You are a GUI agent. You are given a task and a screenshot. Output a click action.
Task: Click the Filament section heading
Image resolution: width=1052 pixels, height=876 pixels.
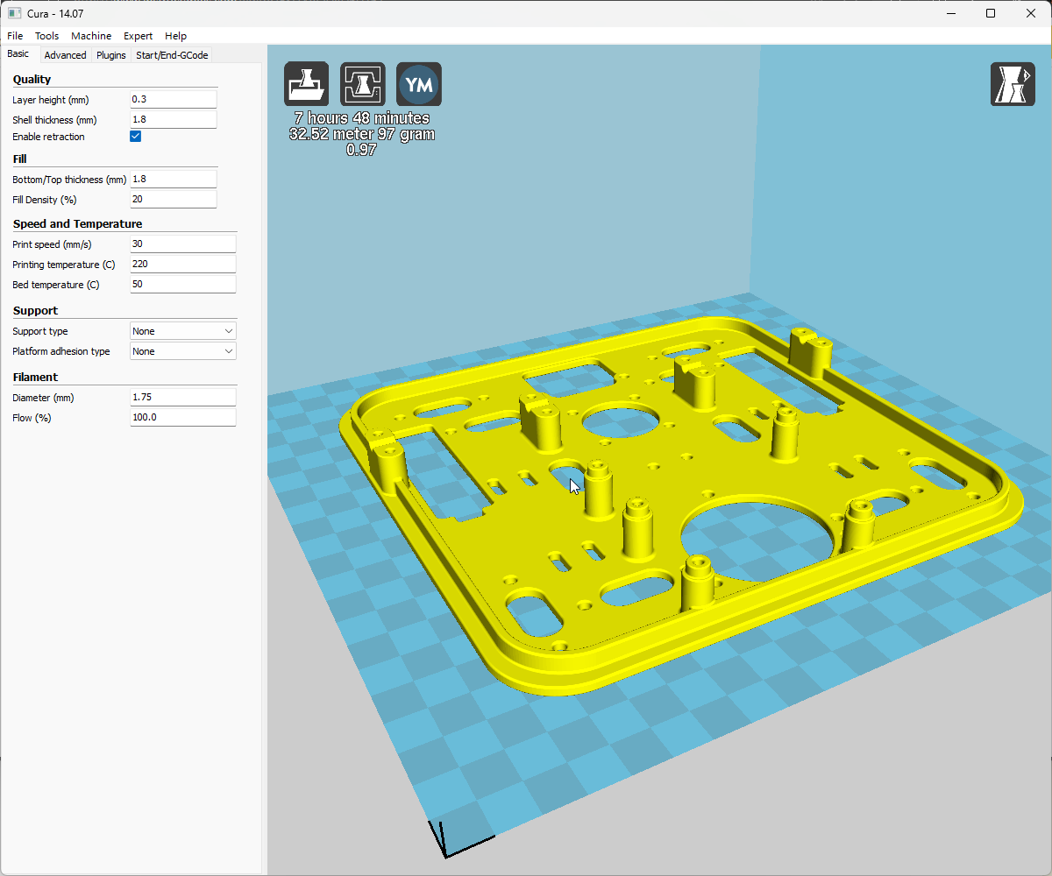[x=35, y=378]
